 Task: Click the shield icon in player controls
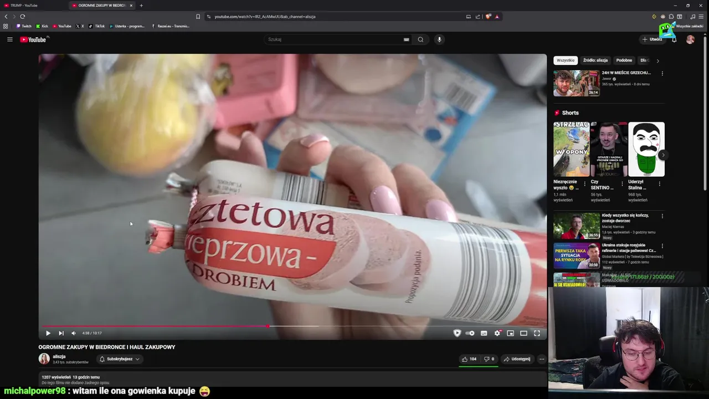(457, 333)
